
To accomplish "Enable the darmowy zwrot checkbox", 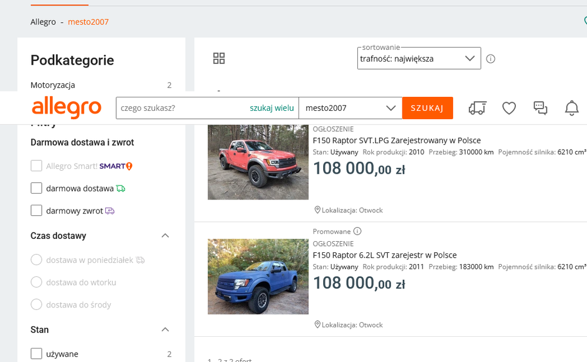I will [36, 211].
